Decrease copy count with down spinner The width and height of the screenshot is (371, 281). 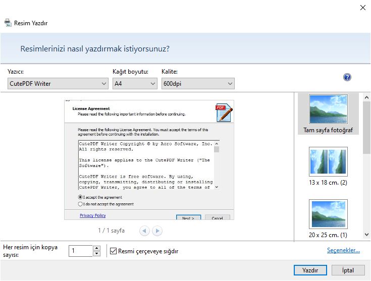(96, 254)
